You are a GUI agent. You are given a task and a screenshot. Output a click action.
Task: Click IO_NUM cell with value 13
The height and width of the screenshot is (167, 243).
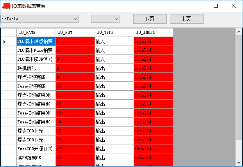coord(75,113)
